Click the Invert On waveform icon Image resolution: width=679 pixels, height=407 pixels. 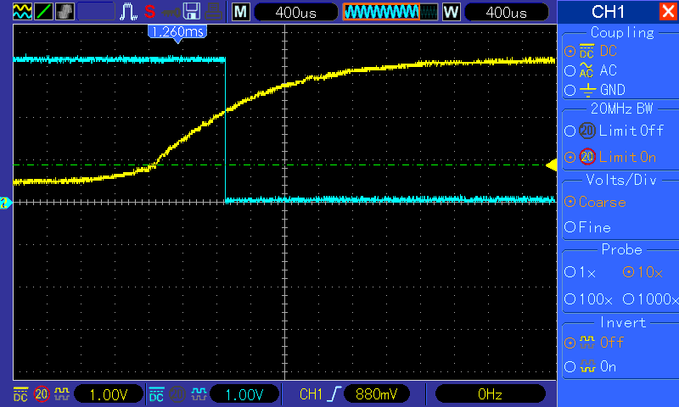click(x=587, y=367)
